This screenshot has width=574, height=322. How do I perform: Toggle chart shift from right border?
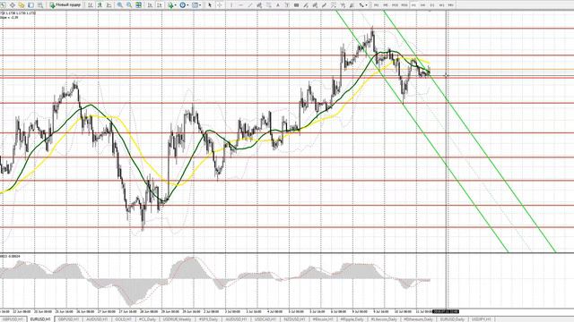pyautogui.click(x=160, y=5)
